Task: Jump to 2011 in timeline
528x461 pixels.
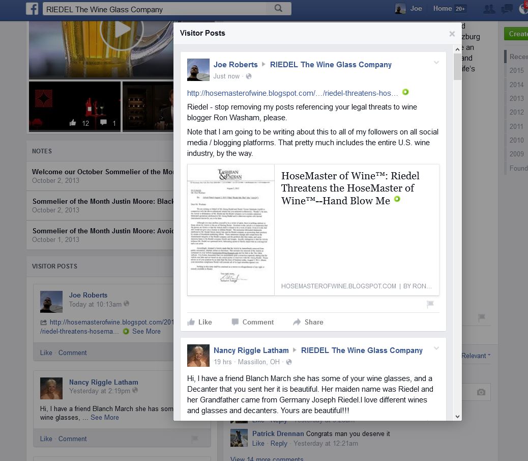Action: coord(516,126)
